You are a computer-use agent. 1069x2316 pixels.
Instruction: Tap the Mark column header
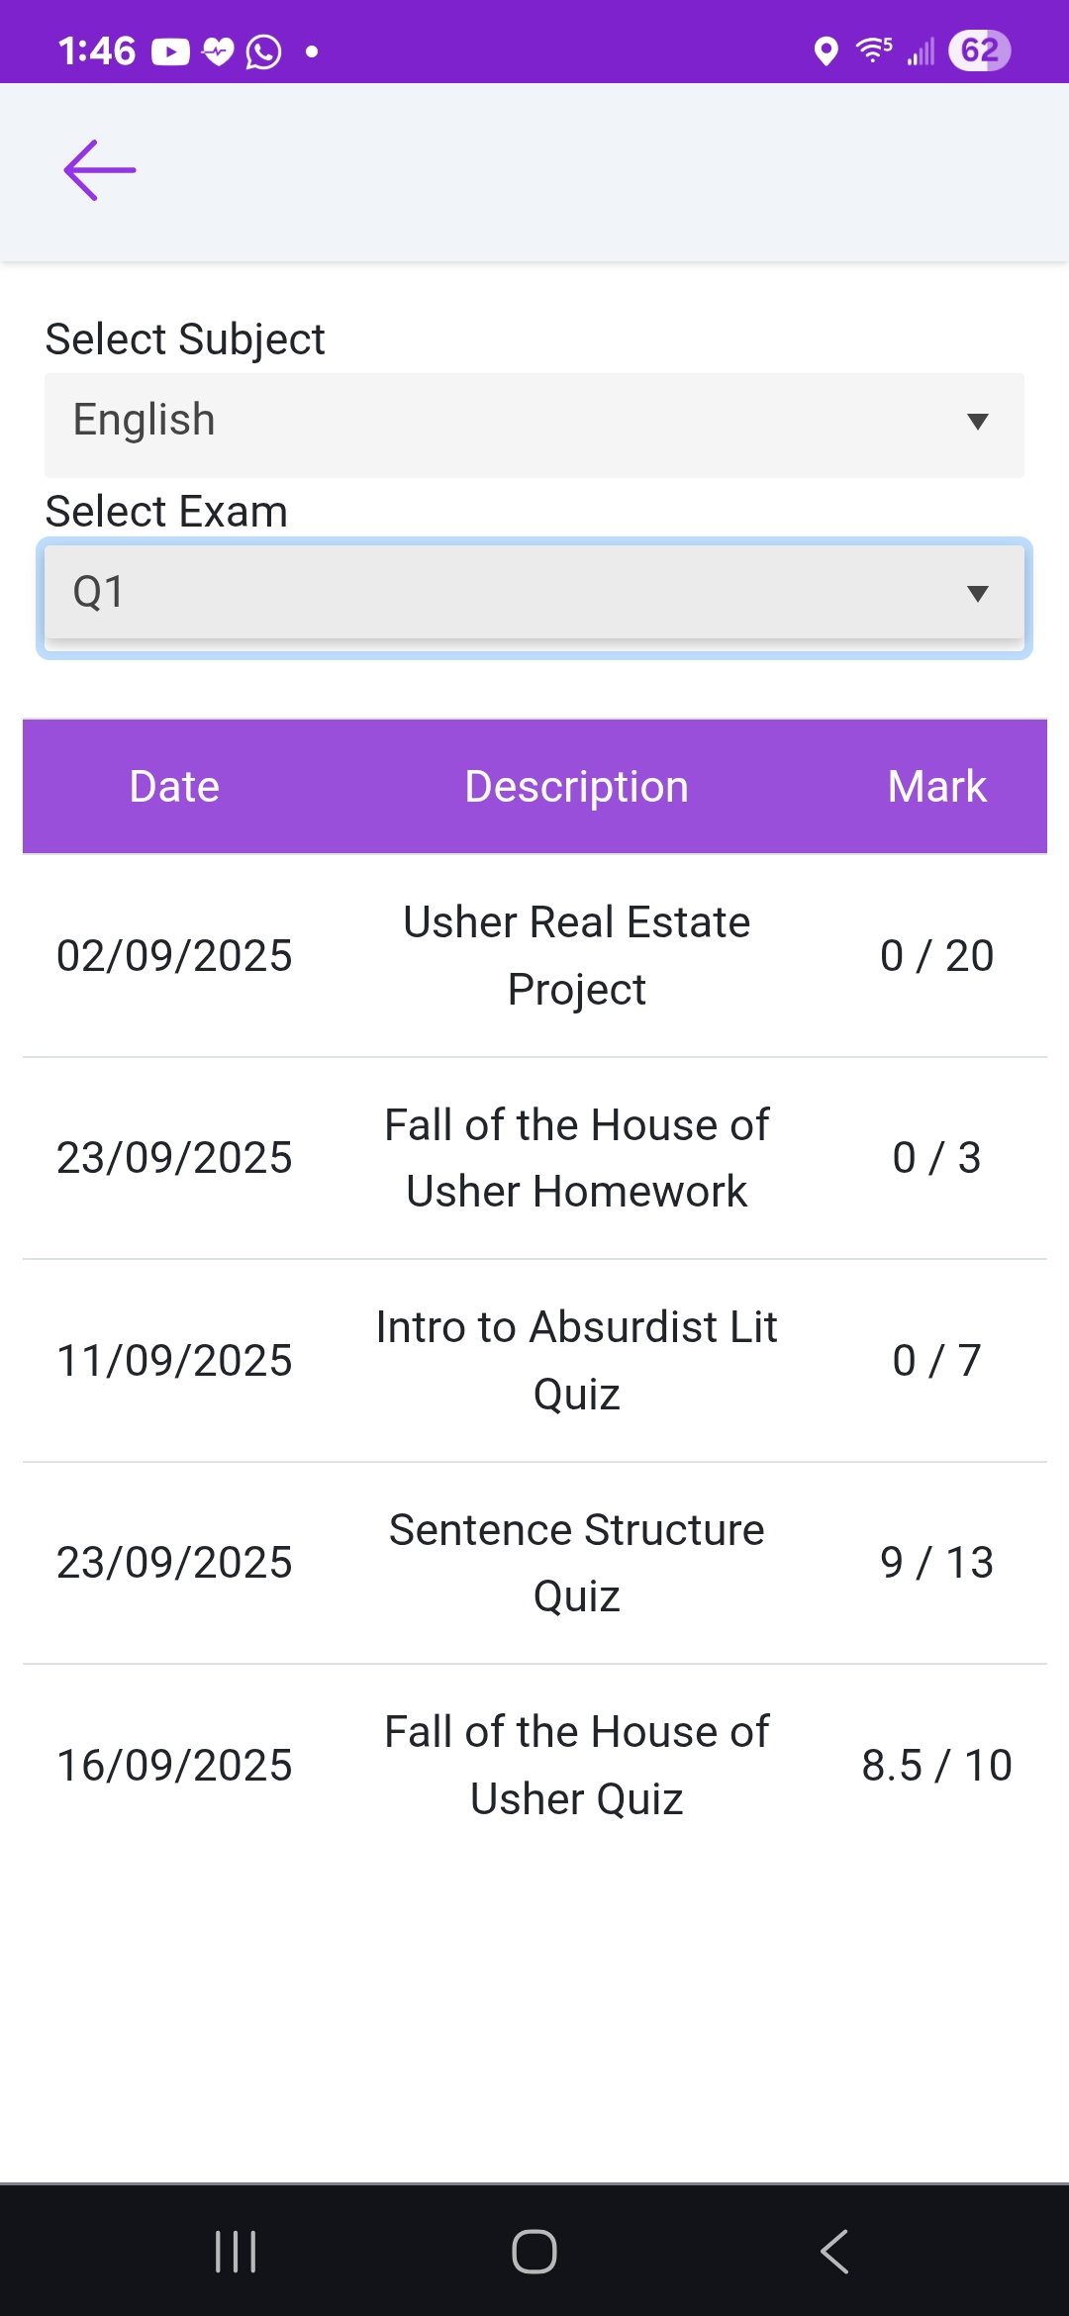pos(936,787)
